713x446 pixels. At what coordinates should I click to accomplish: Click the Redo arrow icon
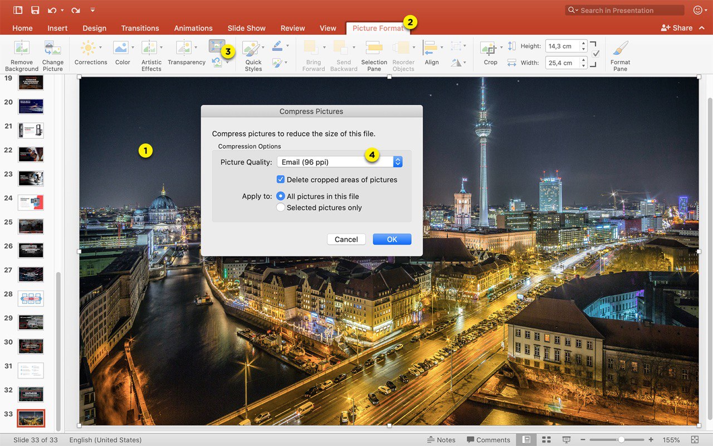coord(75,10)
